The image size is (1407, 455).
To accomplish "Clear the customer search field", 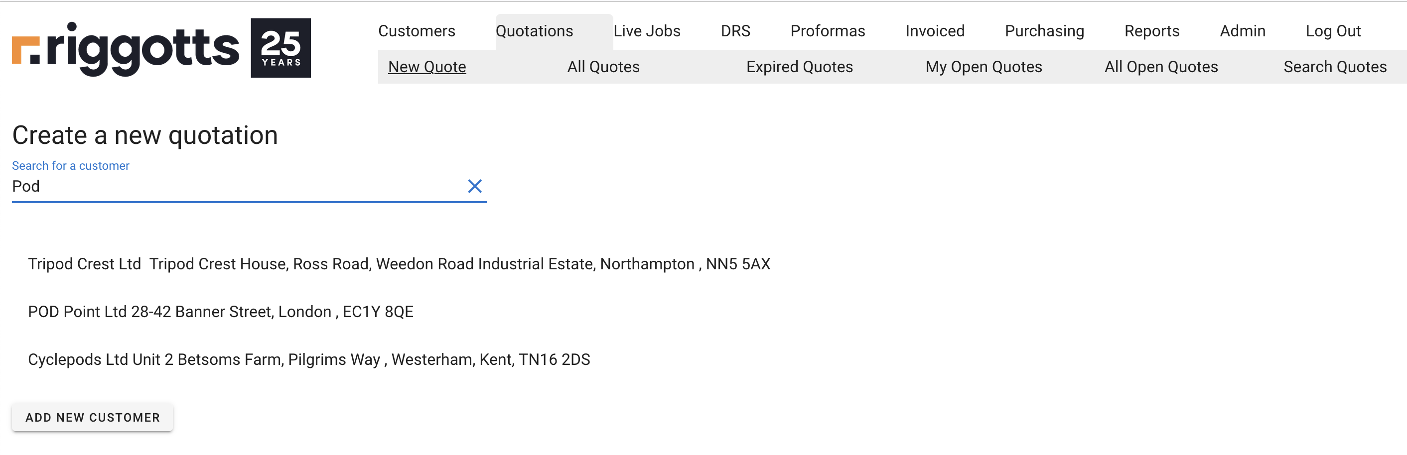I will (474, 187).
